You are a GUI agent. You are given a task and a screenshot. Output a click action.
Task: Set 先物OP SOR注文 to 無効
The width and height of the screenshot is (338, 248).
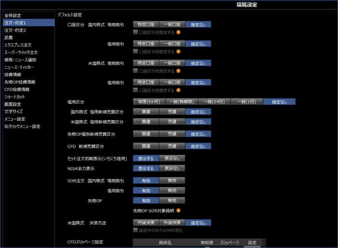pos(172,200)
